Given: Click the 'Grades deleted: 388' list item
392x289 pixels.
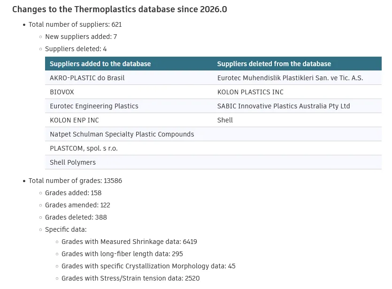Looking at the screenshot, I should [x=76, y=217].
